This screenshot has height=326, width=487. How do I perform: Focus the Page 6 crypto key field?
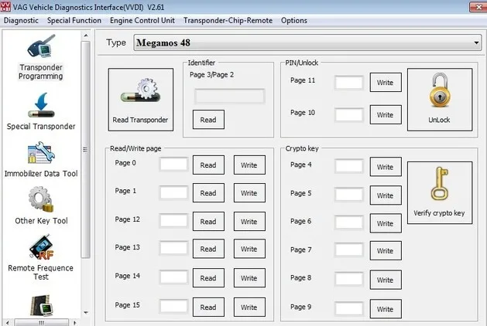tap(349, 222)
